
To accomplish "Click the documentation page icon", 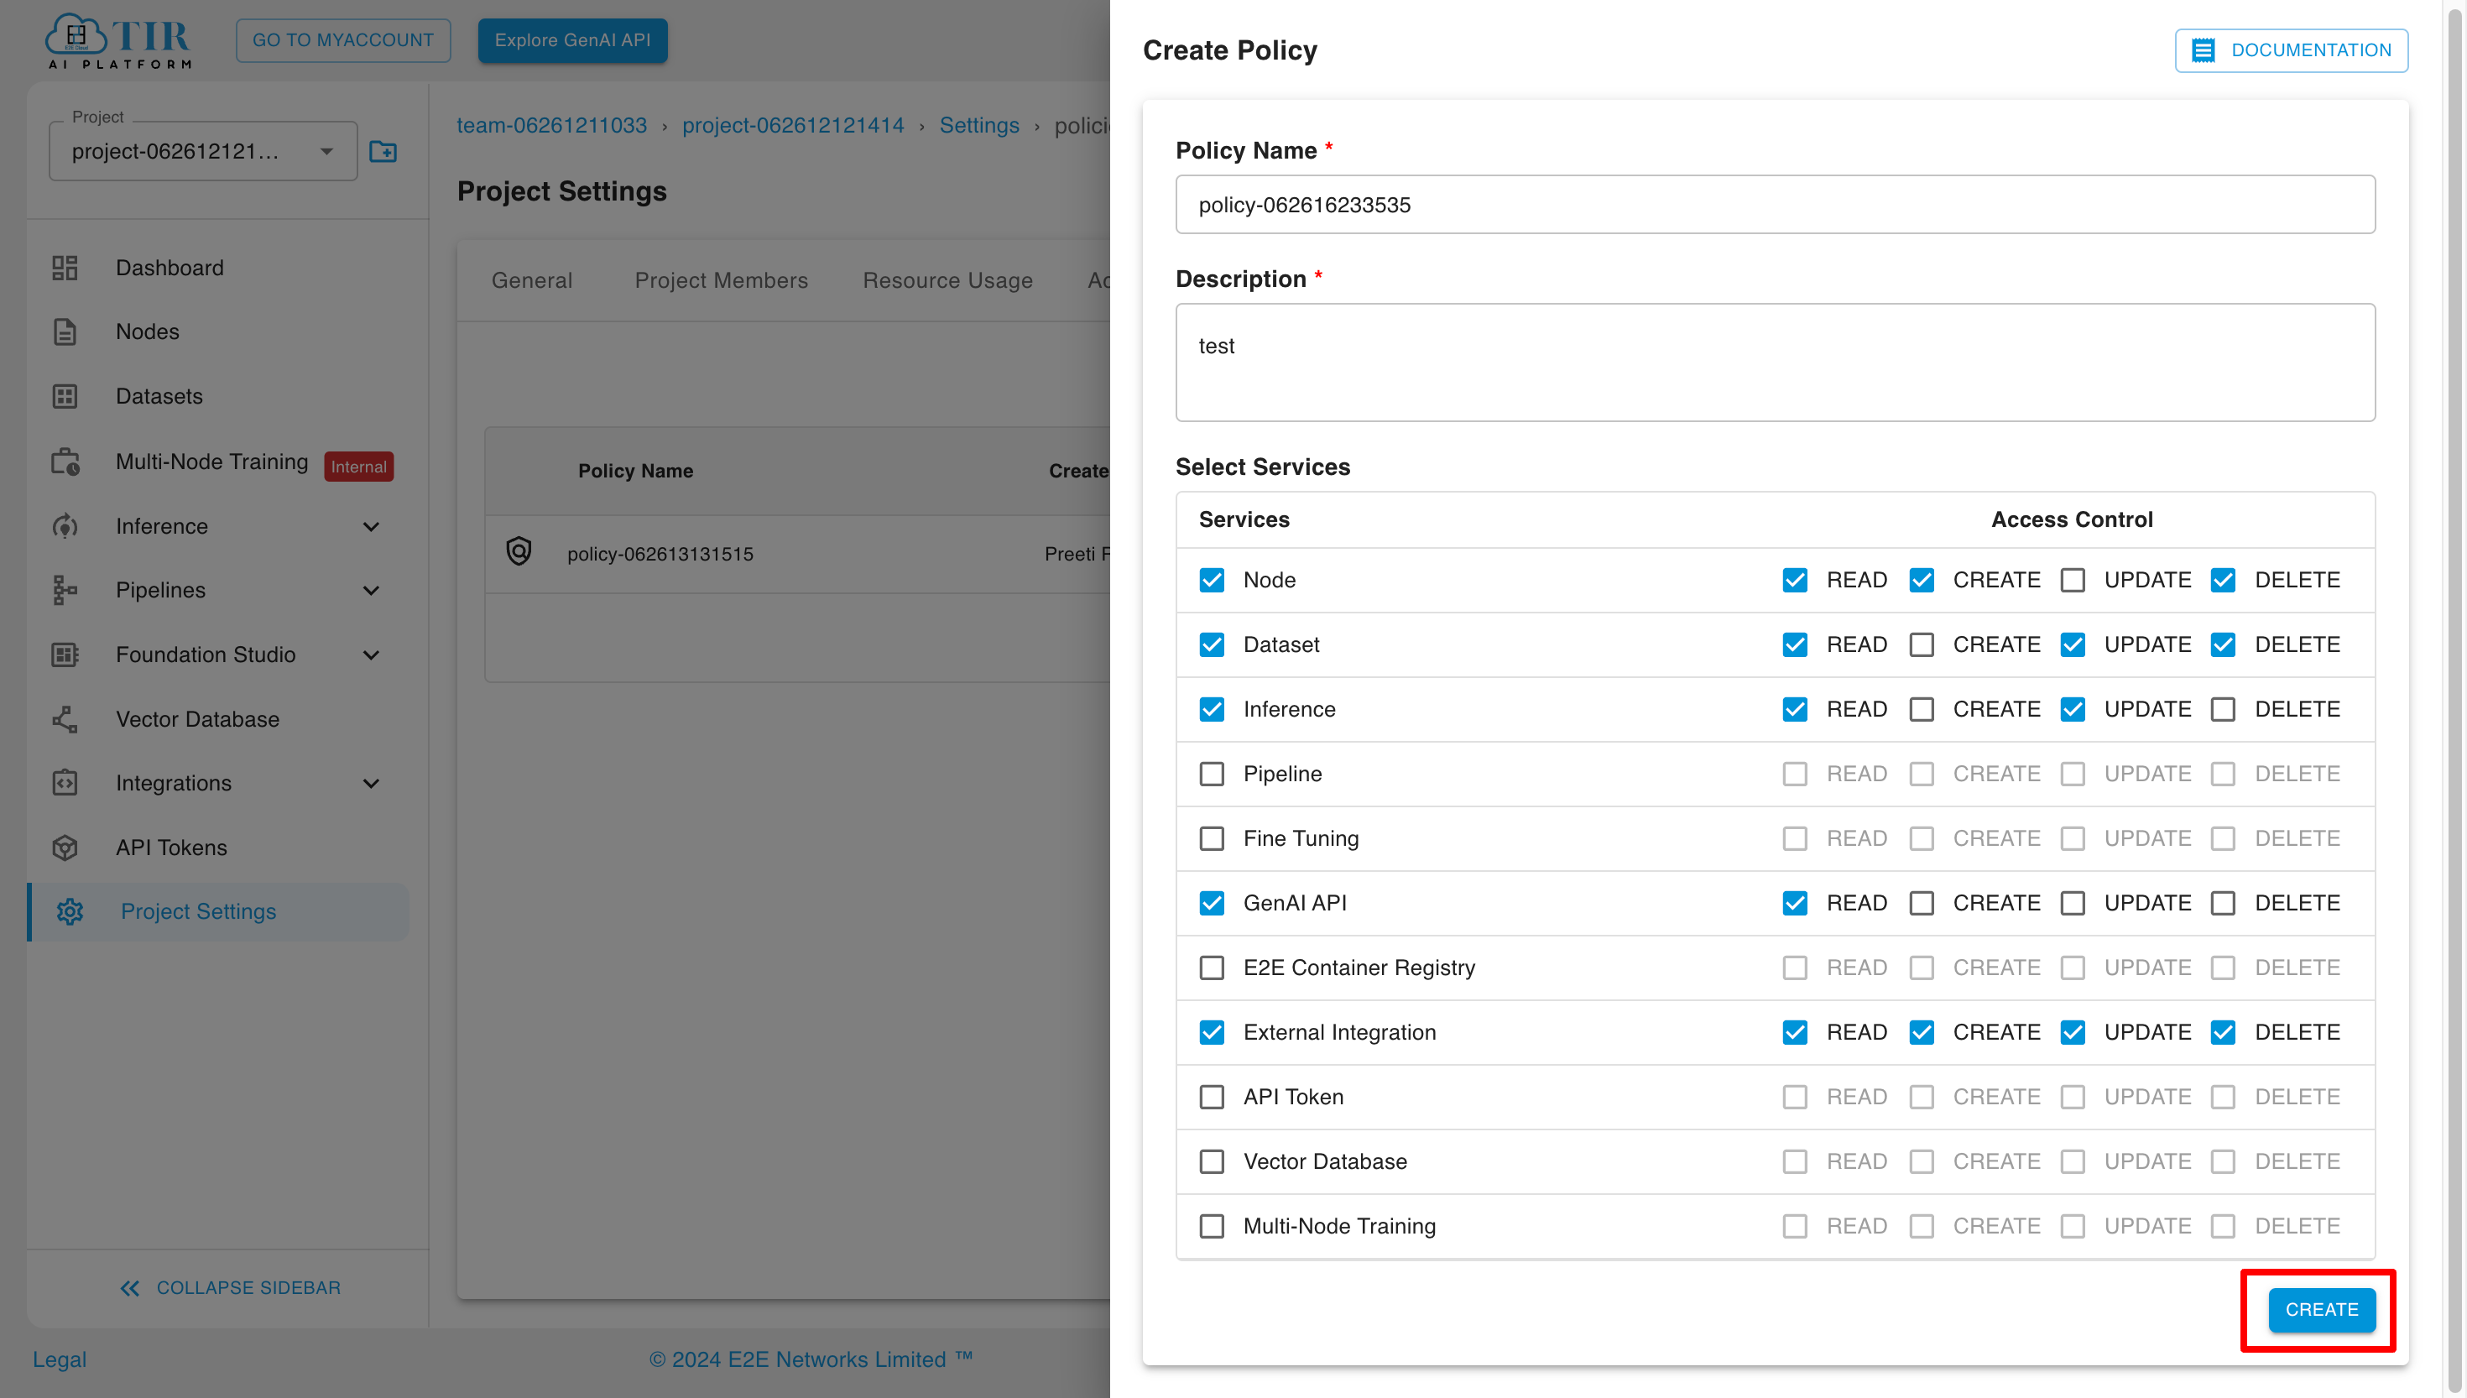I will click(x=2204, y=50).
